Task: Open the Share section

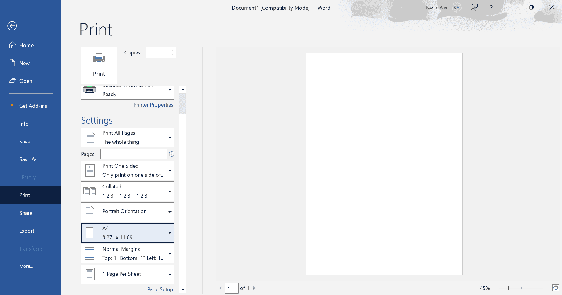Action: [31, 213]
